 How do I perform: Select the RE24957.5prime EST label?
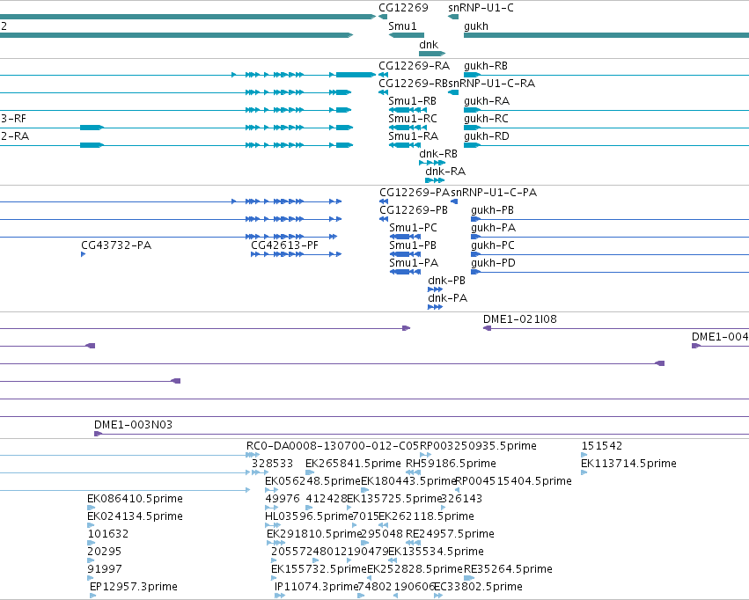[x=450, y=534]
